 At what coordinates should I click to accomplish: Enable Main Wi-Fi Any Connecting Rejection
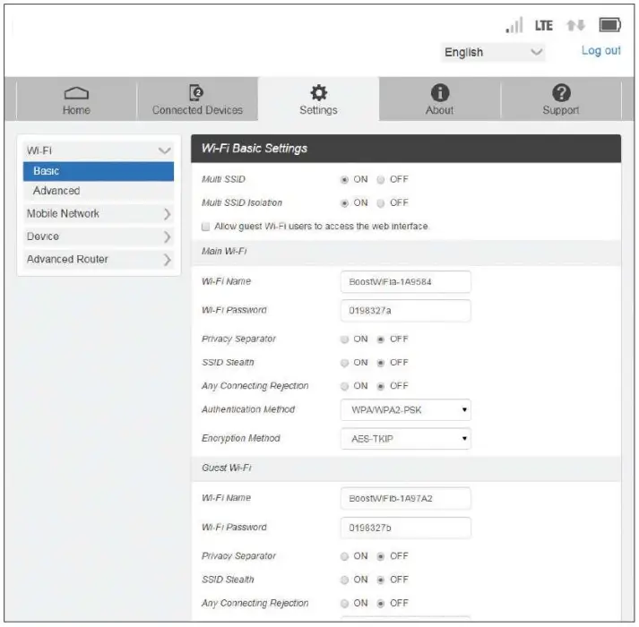click(344, 386)
